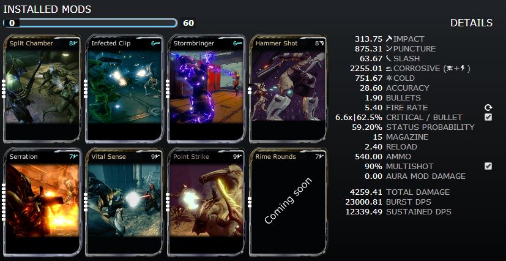Click the mod capacity bar

tap(90, 23)
